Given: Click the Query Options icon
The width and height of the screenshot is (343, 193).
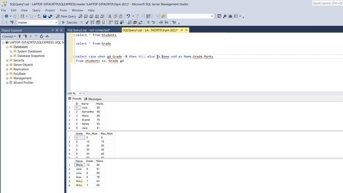Looking at the screenshot, I should [98, 23].
